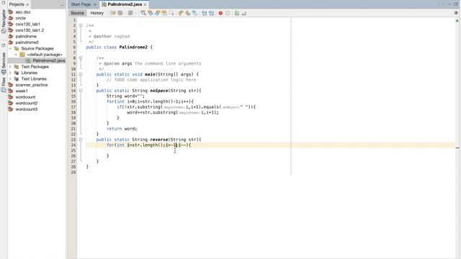This screenshot has height=259, width=461.
Task: Select csis130_lab1.2 project
Action: pos(30,30)
